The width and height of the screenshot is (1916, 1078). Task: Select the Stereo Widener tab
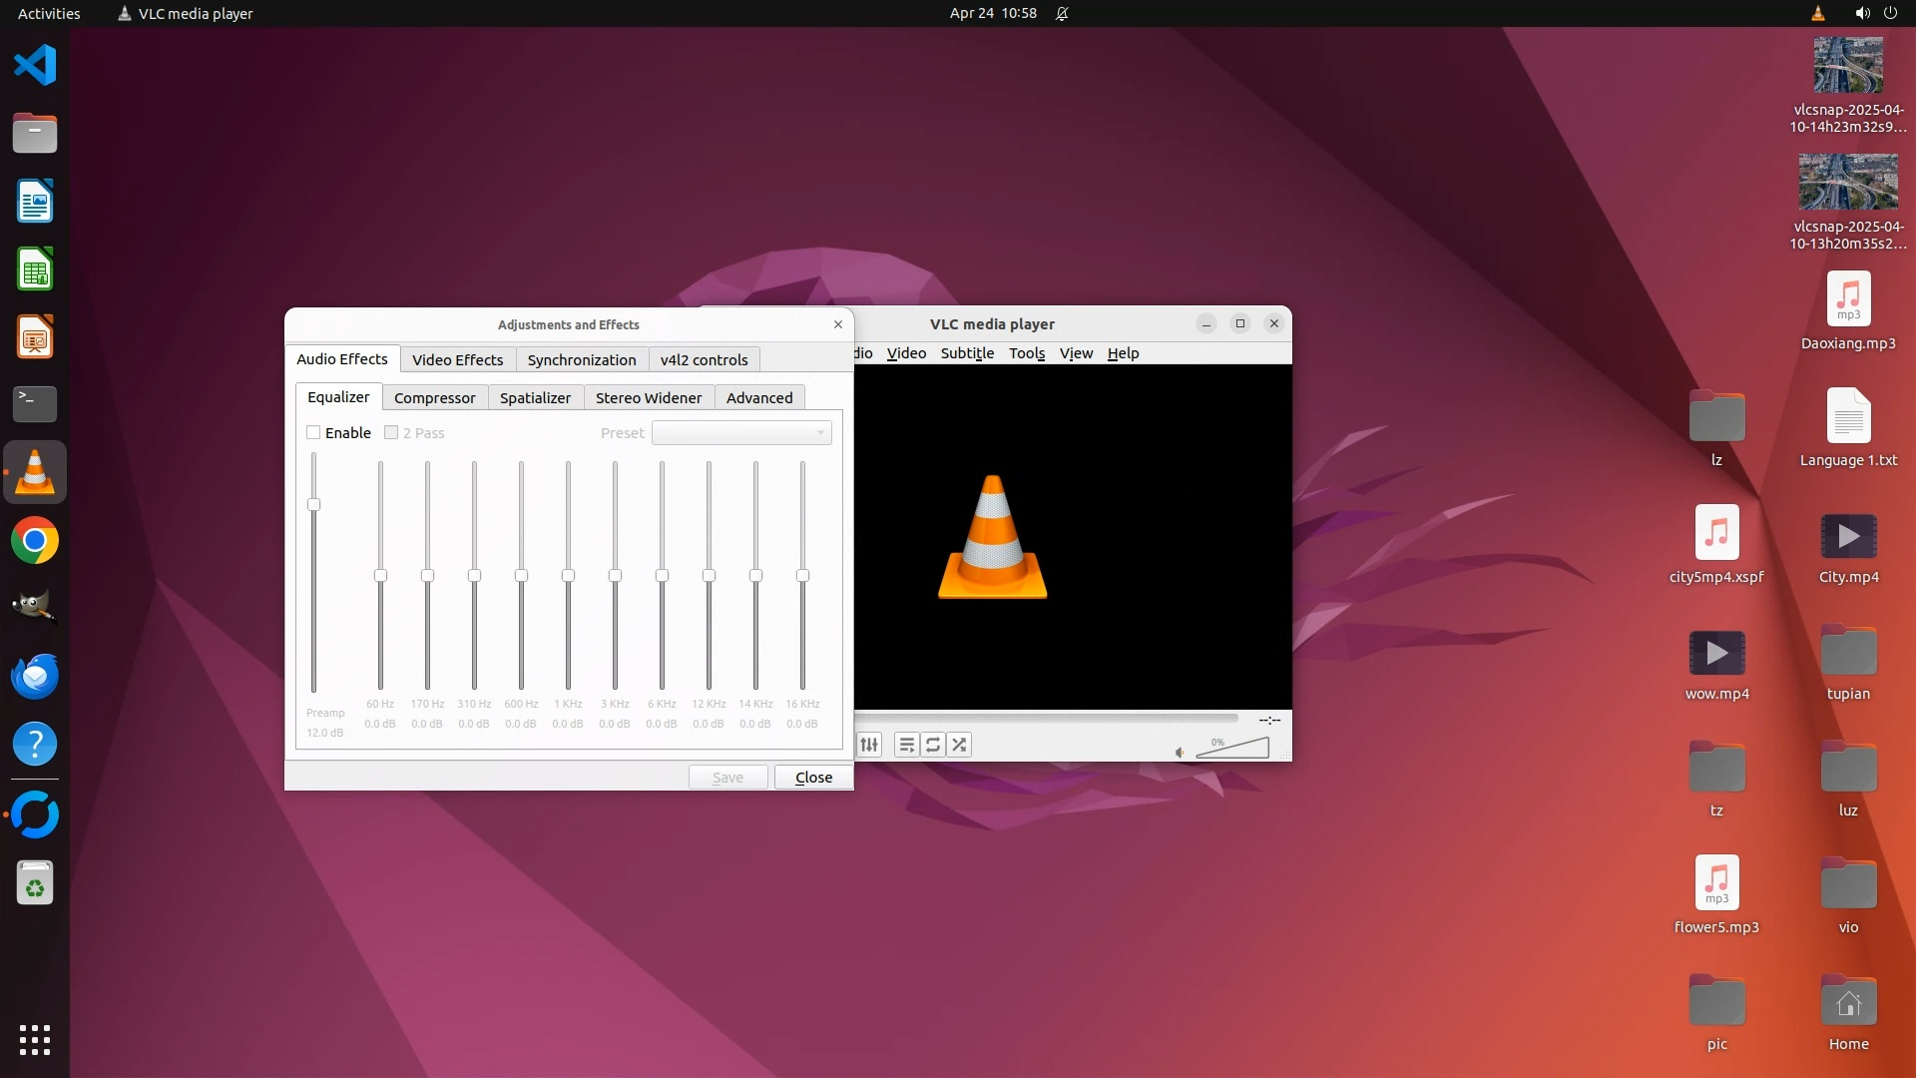pyautogui.click(x=649, y=397)
